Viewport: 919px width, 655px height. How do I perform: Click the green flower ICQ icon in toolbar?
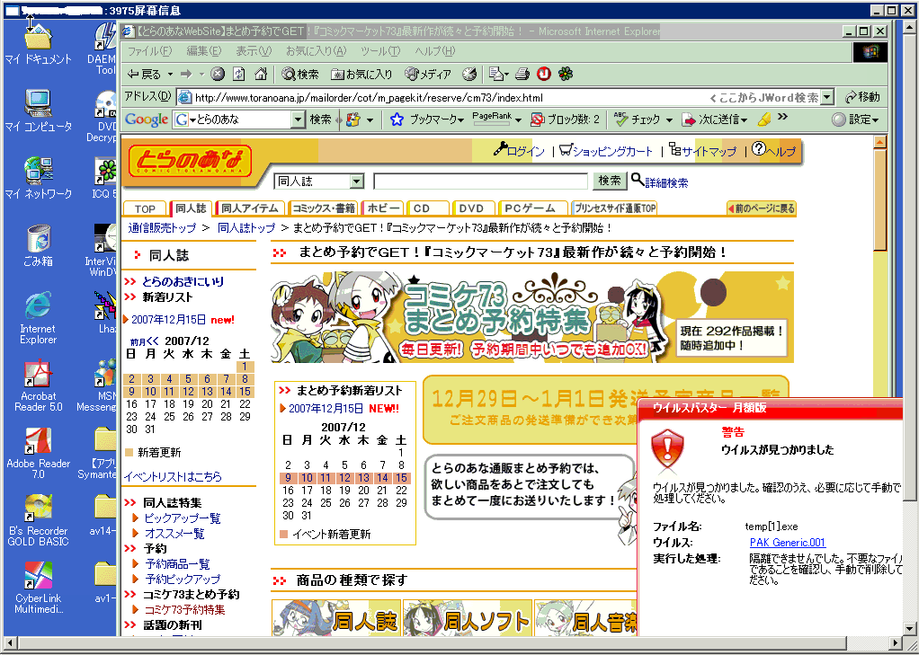566,75
